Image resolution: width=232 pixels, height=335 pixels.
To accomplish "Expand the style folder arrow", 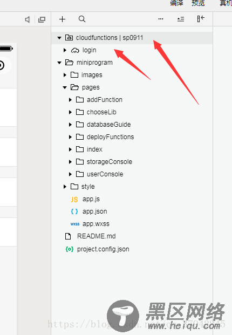I will [x=65, y=187].
